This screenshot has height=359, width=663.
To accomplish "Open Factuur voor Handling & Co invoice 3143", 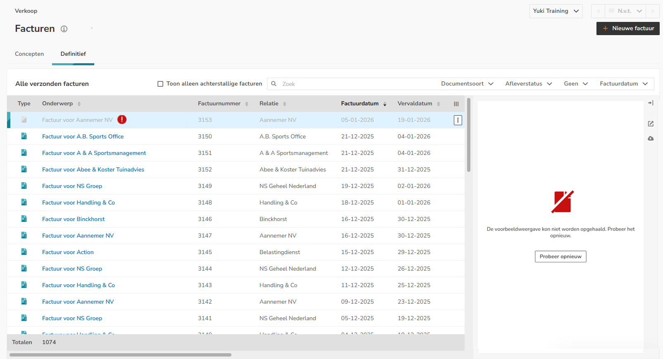I will (79, 285).
